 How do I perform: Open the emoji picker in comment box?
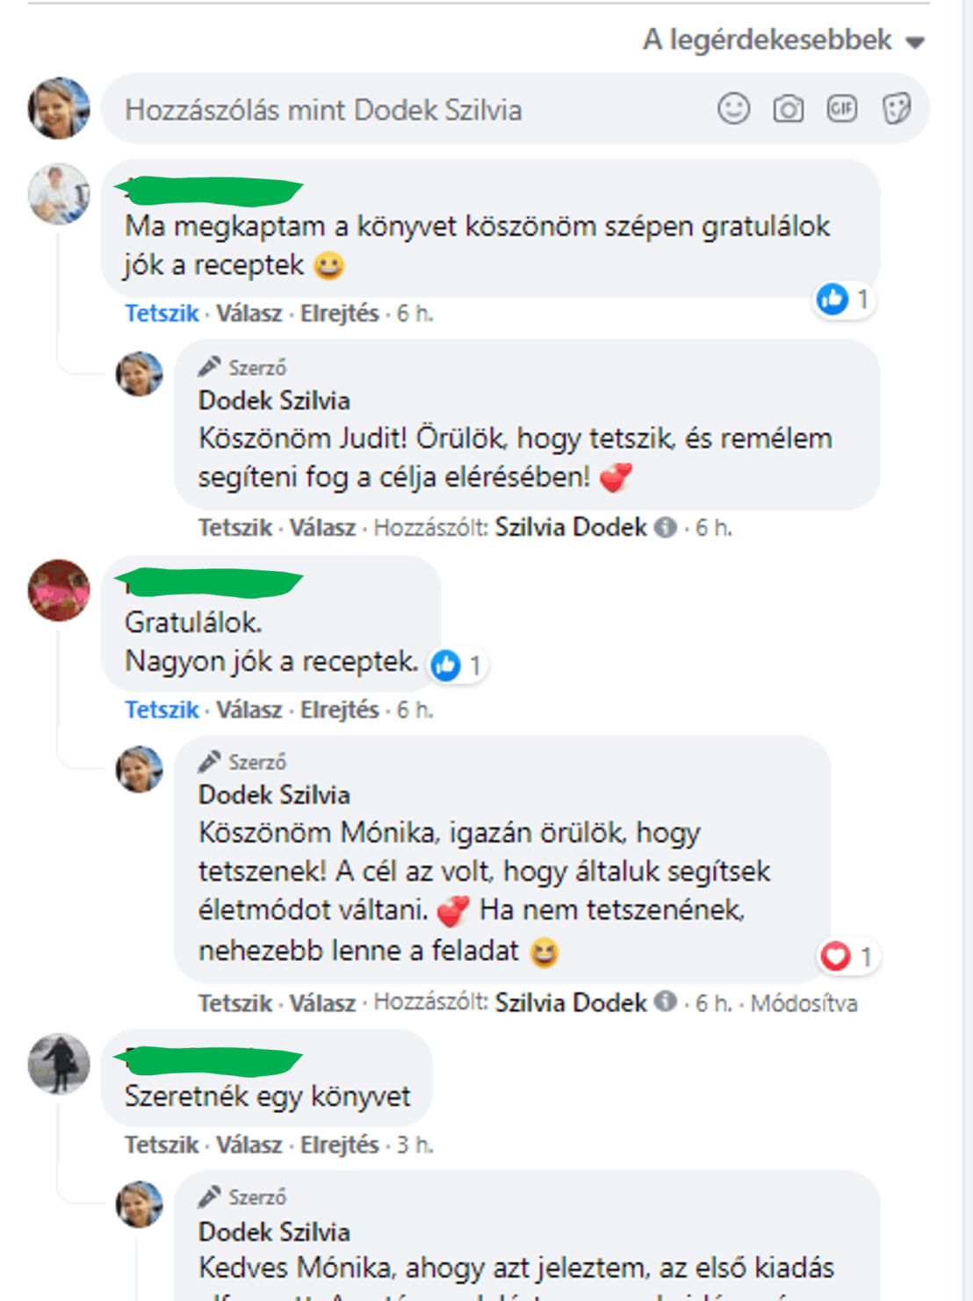coord(733,109)
